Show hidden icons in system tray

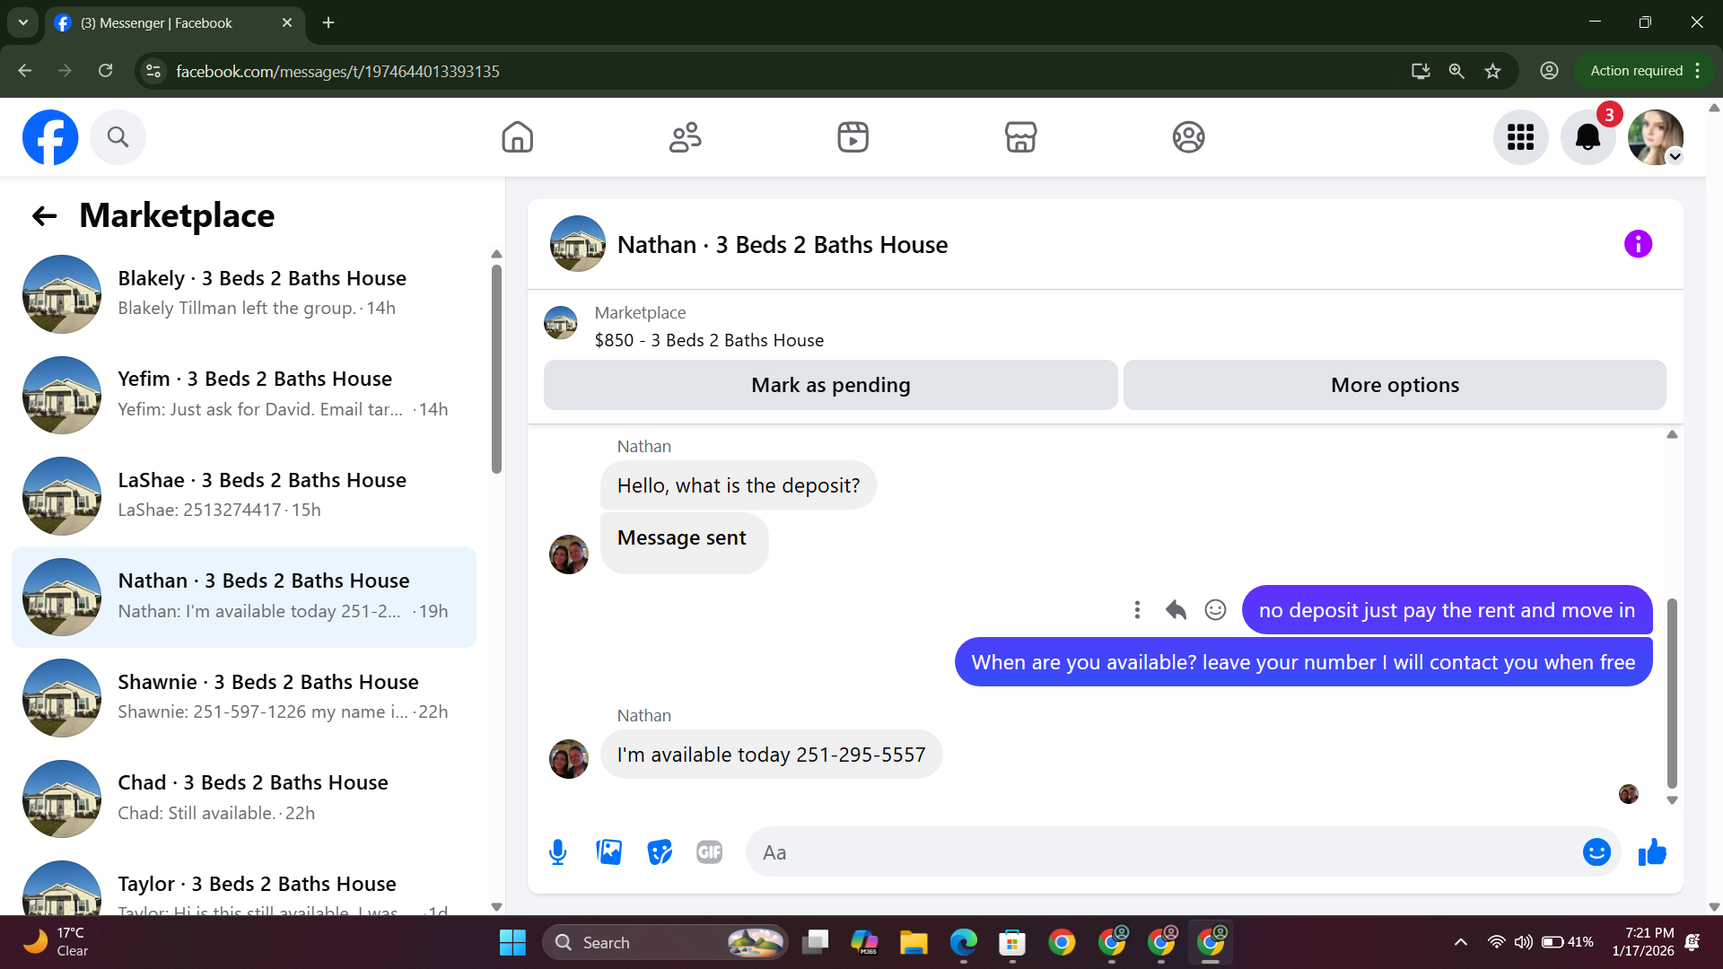(x=1461, y=942)
